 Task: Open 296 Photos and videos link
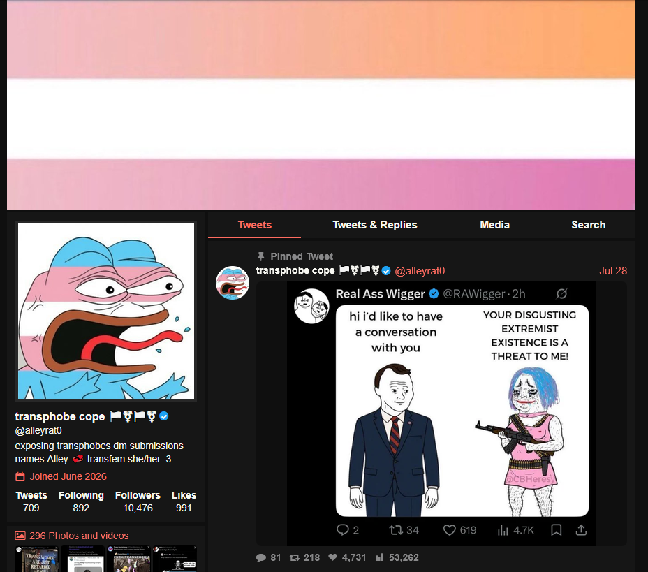coord(79,536)
